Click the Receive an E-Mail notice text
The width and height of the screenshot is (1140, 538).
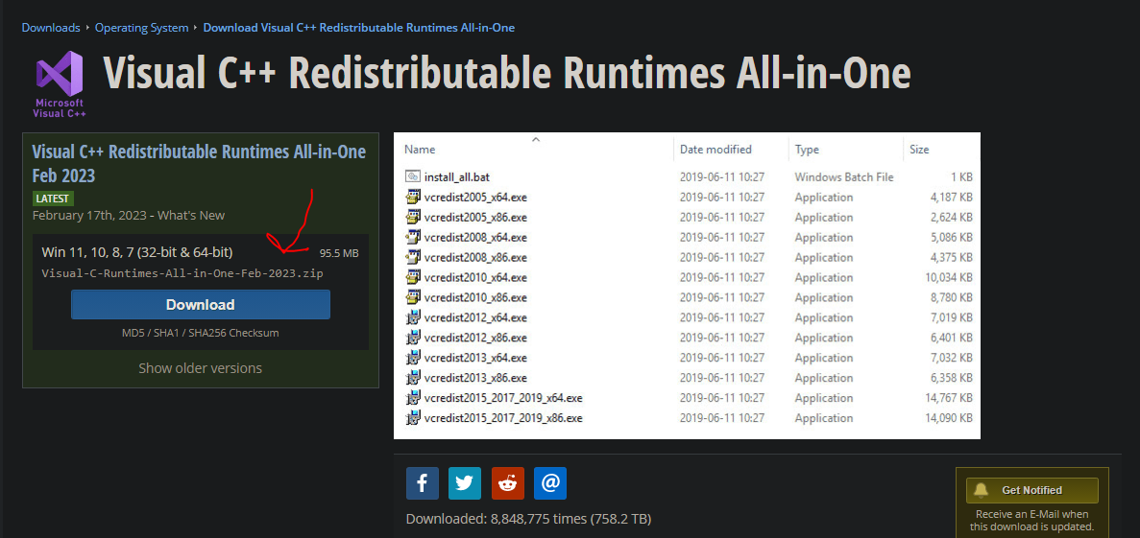[x=1031, y=521]
